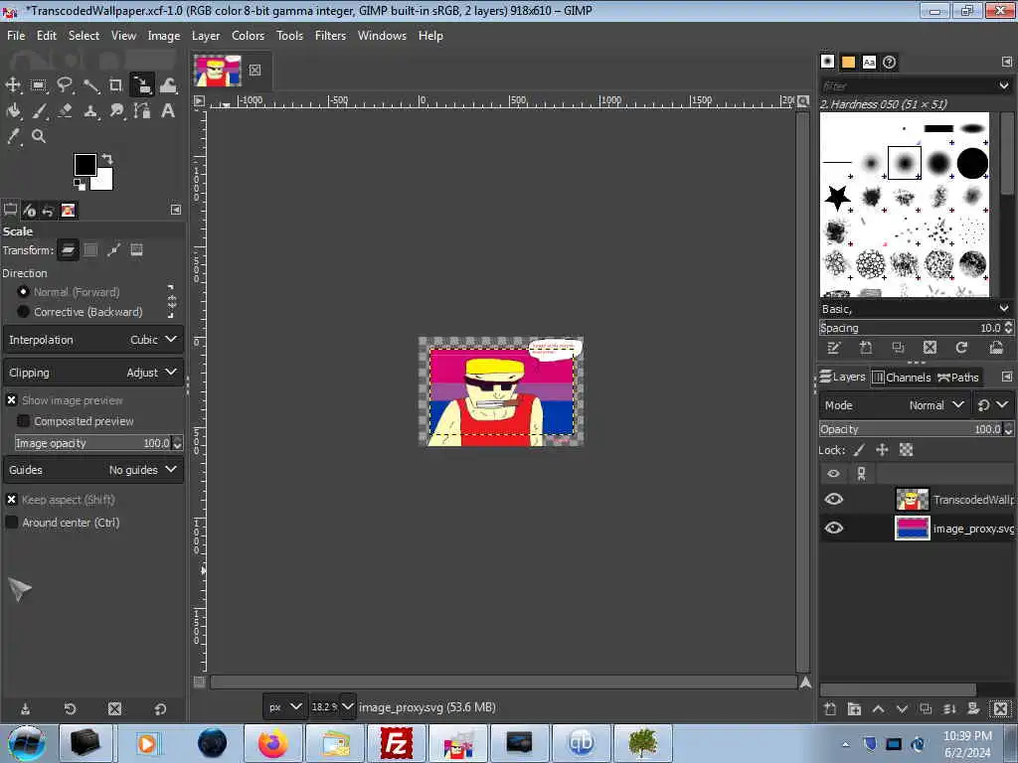1018x763 pixels.
Task: Open the Filters menu
Action: pos(330,36)
